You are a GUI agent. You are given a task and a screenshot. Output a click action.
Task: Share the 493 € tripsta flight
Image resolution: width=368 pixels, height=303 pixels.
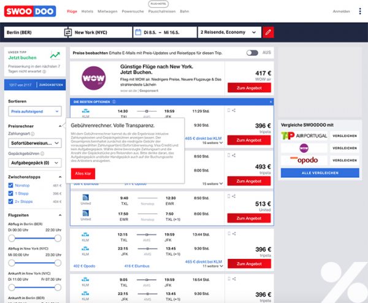pyautogui.click(x=234, y=155)
